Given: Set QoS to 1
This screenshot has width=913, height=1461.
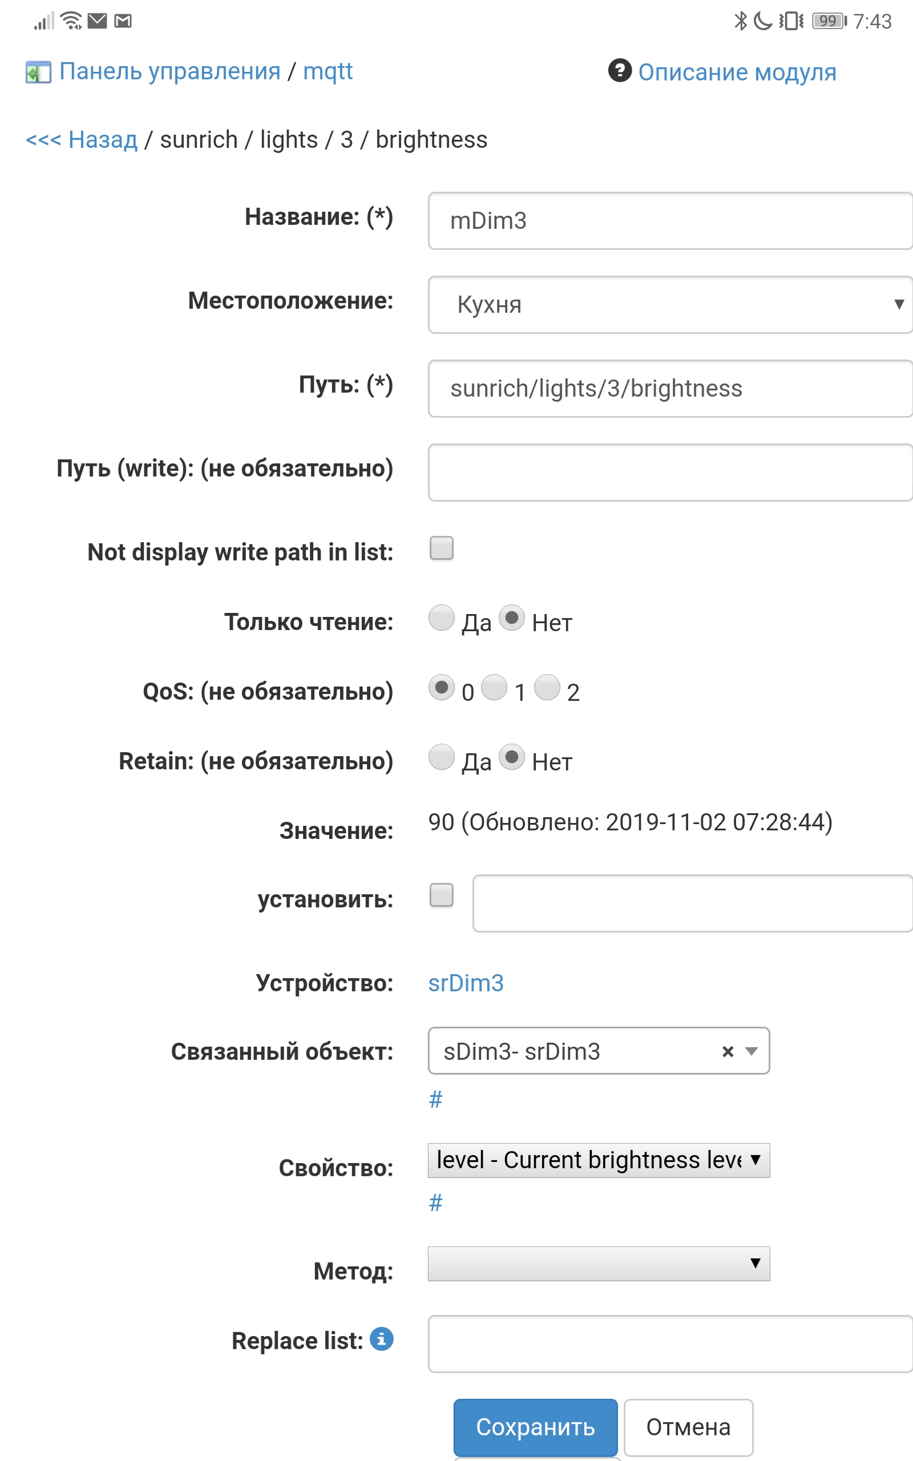Looking at the screenshot, I should [494, 688].
